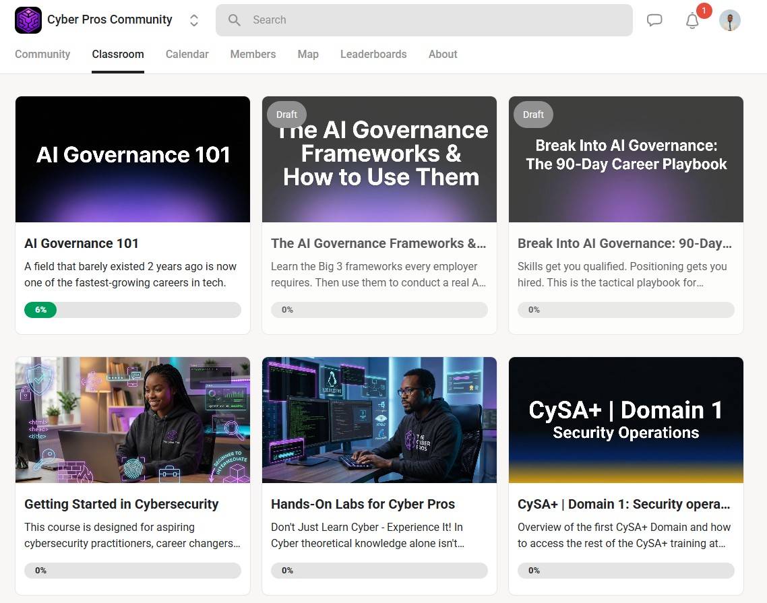Open the Calendar tab
Image resolution: width=767 pixels, height=603 pixels.
coord(187,55)
